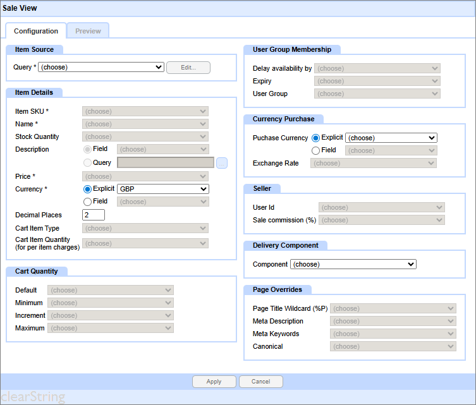Select the Explicit radio for Currency
The width and height of the screenshot is (476, 405).
click(x=88, y=189)
